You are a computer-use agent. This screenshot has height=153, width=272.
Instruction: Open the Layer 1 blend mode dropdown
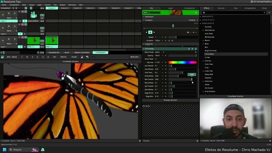coord(11,43)
